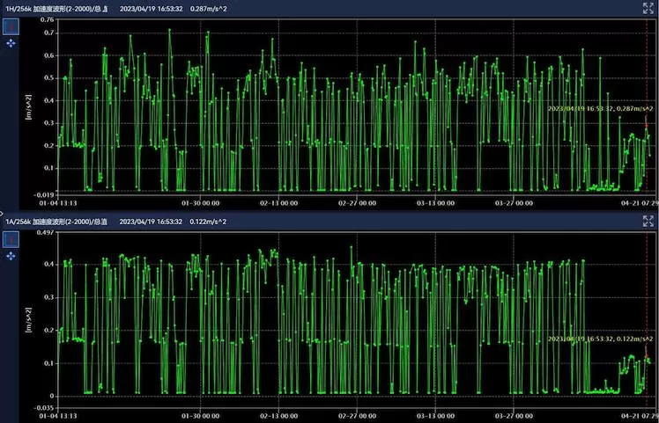
Task: Maximize the top 1H acceleration chart
Action: [x=648, y=8]
